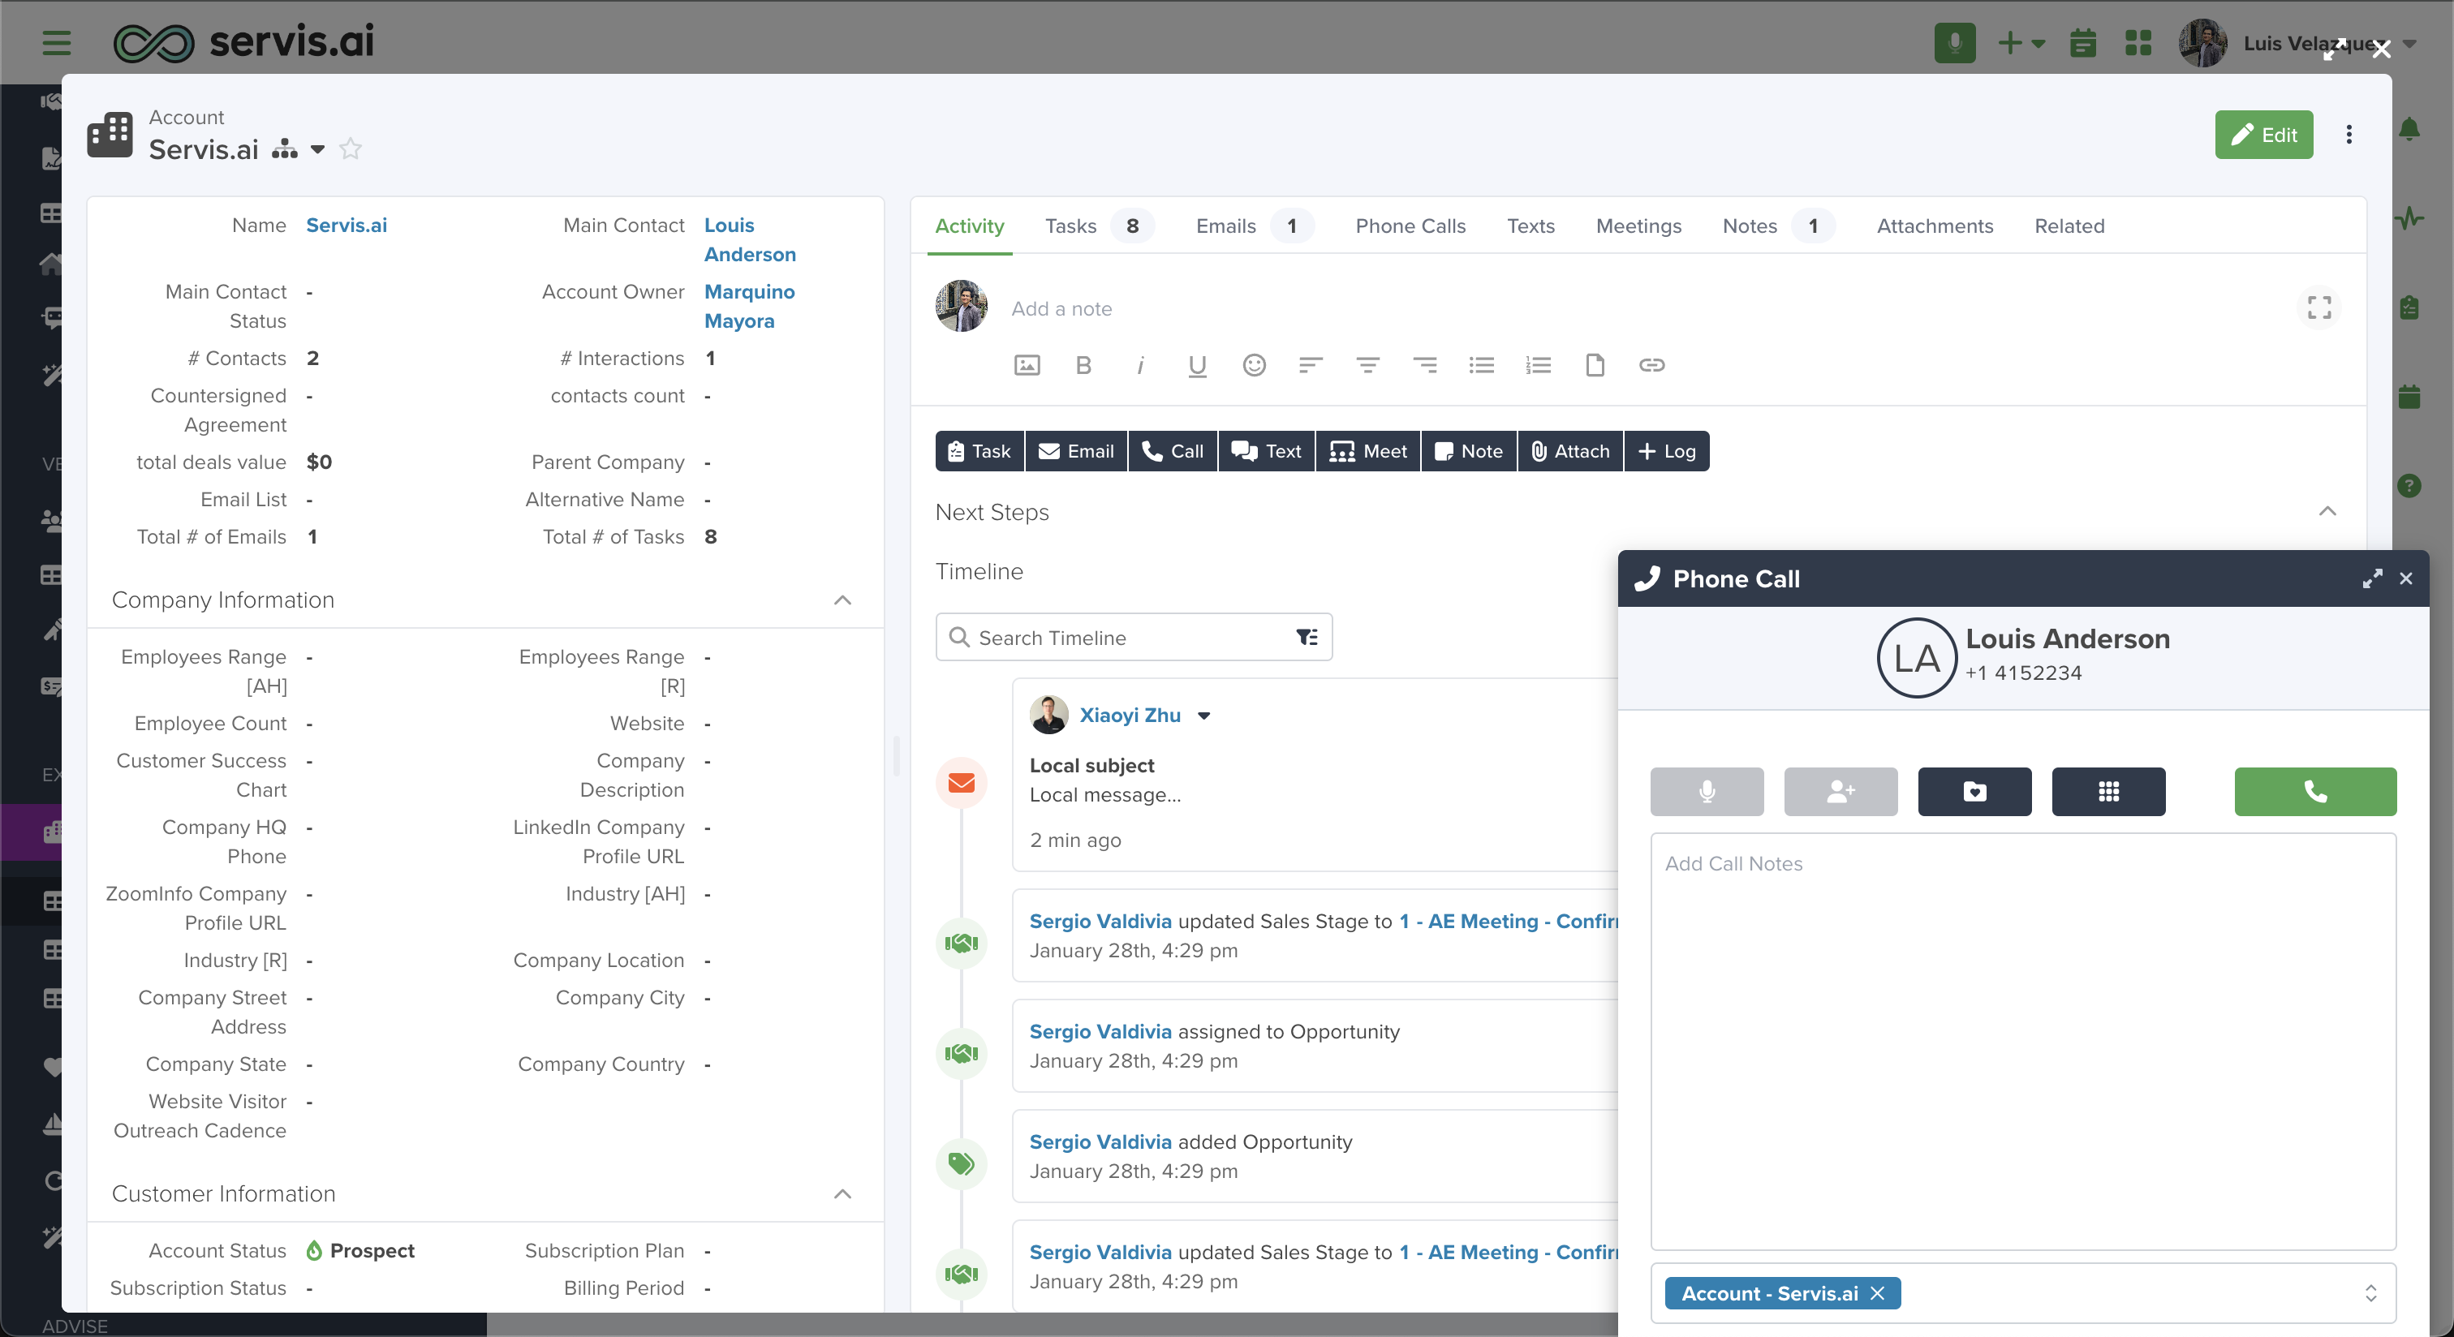
Task: Collapse the Next Steps section
Action: (2327, 511)
